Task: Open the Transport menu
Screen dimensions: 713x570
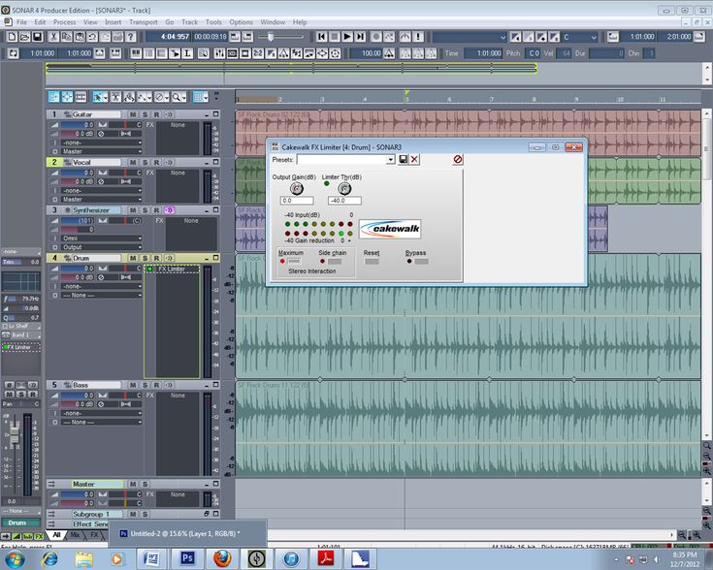Action: click(x=144, y=22)
